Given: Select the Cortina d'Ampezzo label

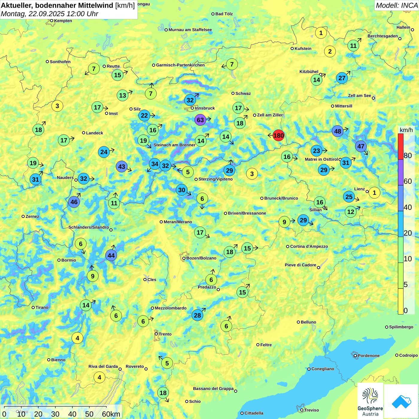Looking at the screenshot, I should click(309, 246).
